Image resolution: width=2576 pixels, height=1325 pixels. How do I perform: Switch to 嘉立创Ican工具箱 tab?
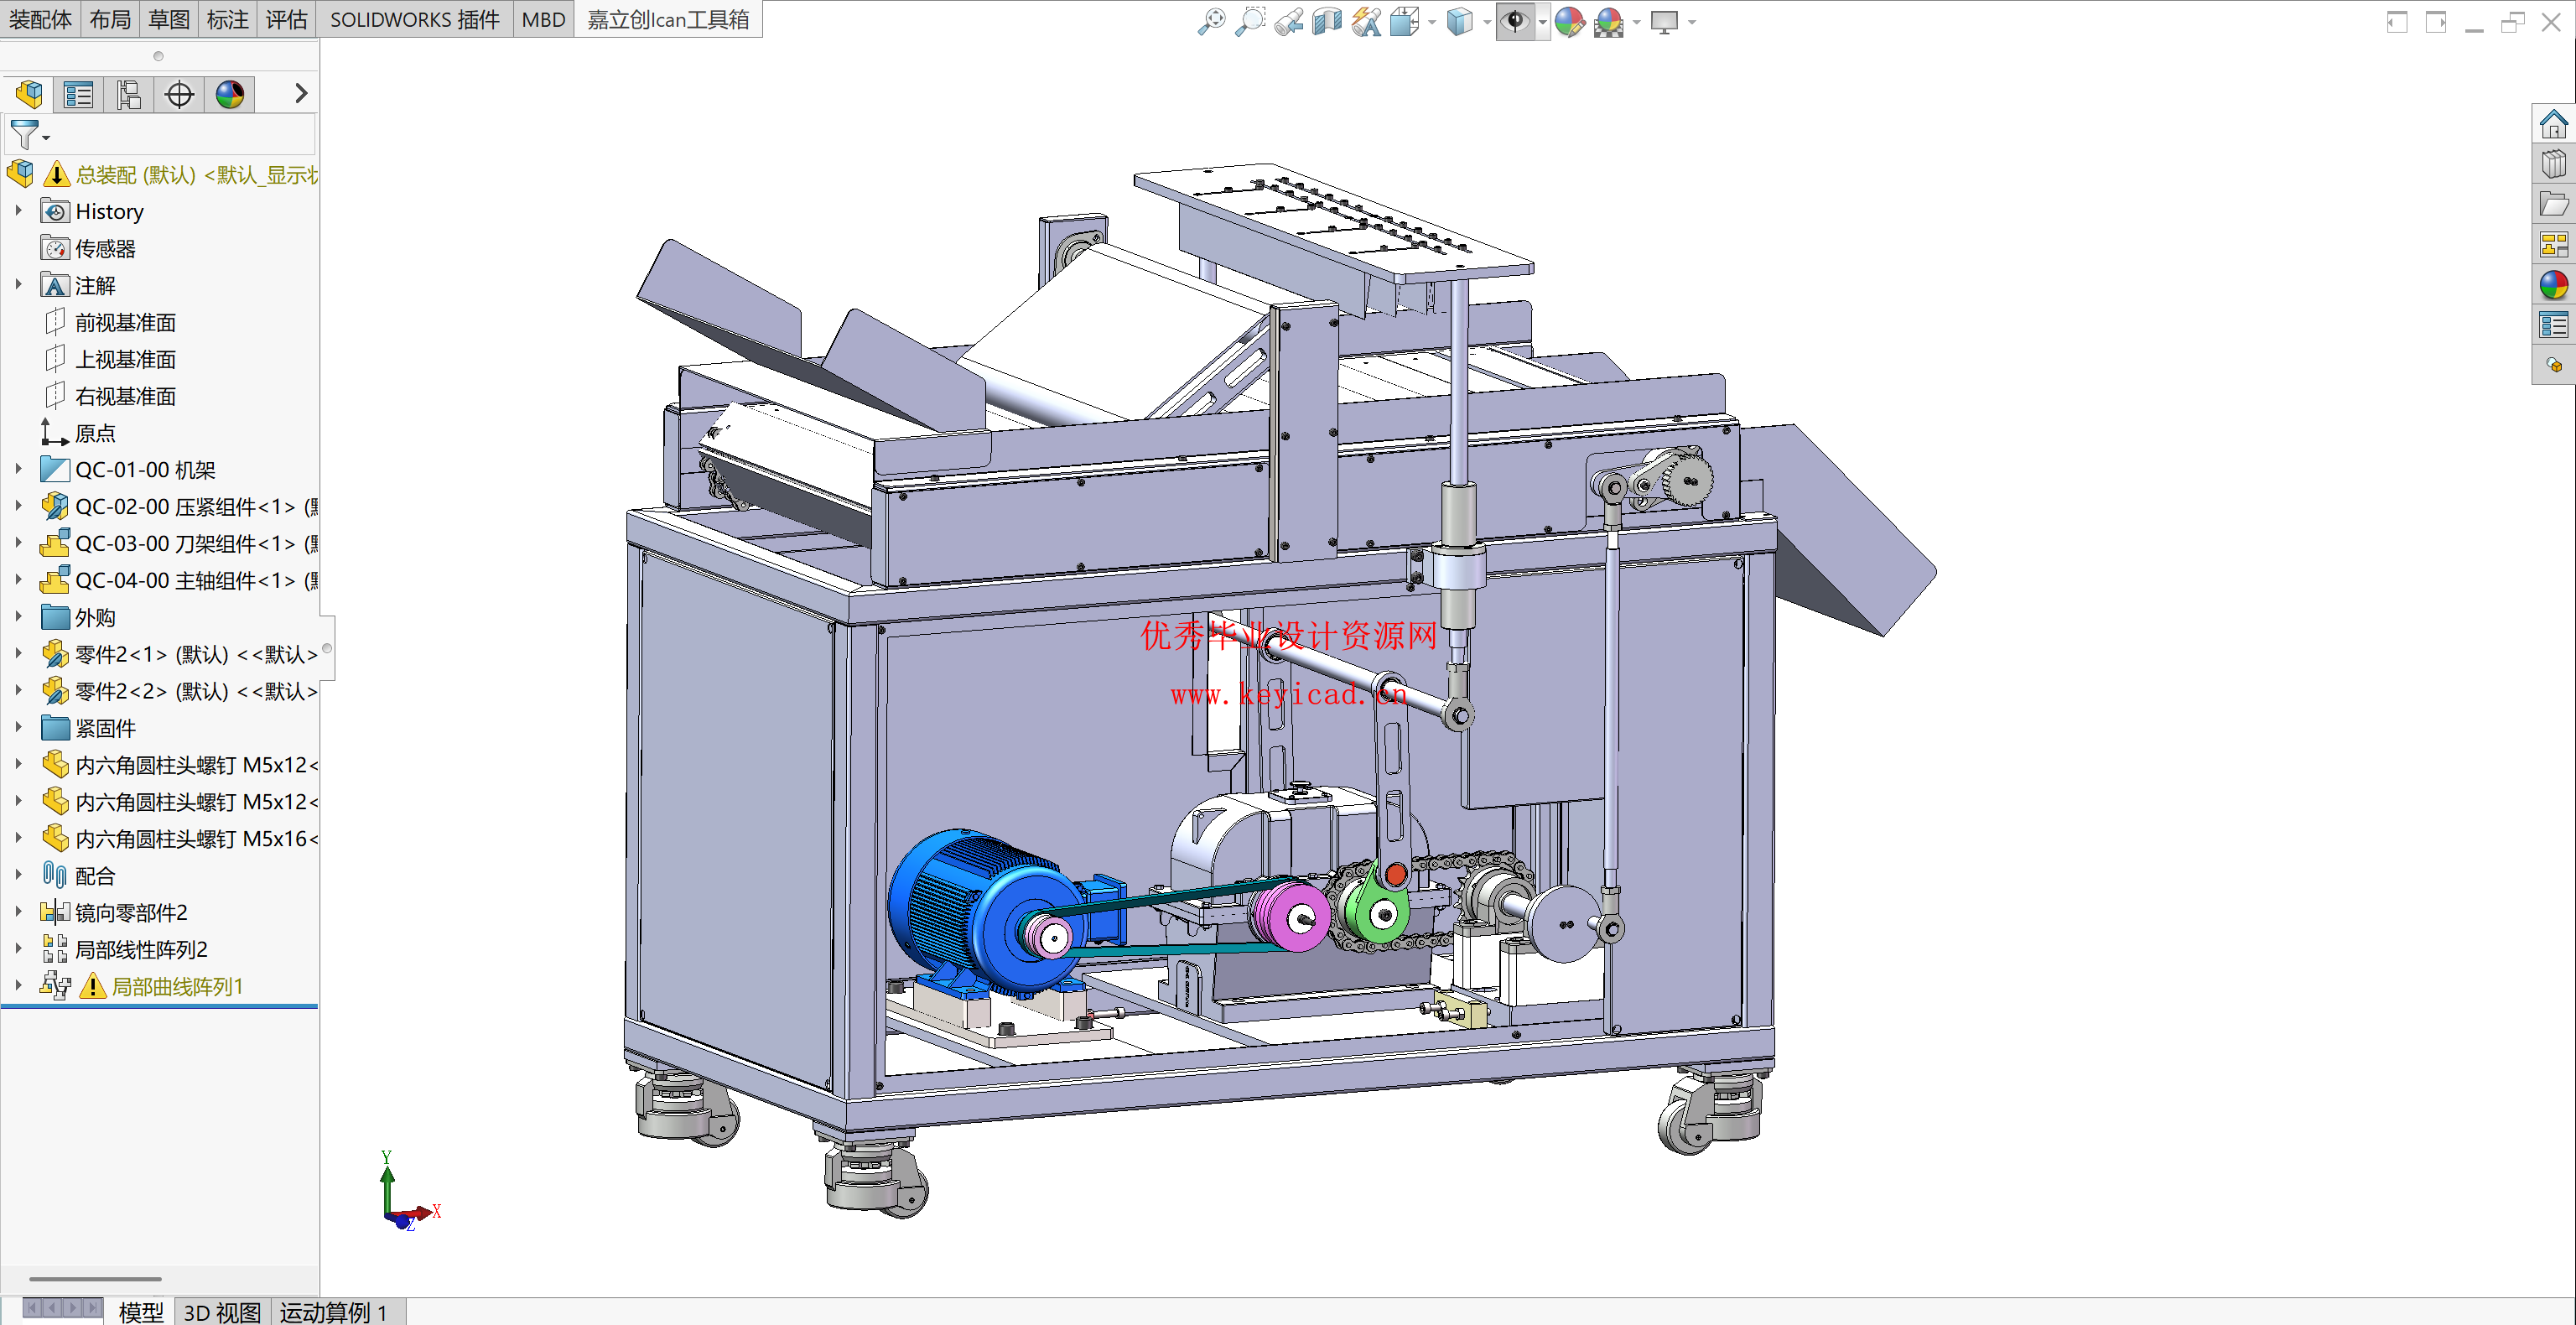click(668, 20)
